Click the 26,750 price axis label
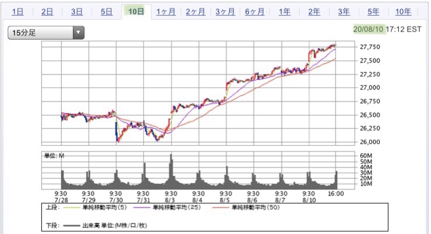This screenshot has height=234, width=431. (370, 101)
